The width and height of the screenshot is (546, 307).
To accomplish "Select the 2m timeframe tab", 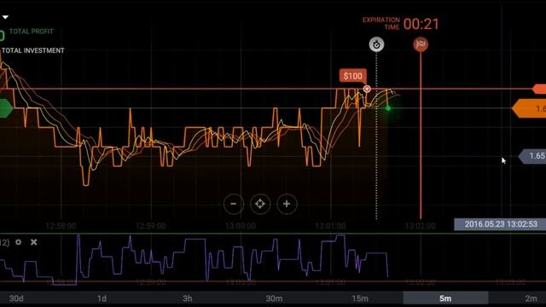I will coord(531,298).
